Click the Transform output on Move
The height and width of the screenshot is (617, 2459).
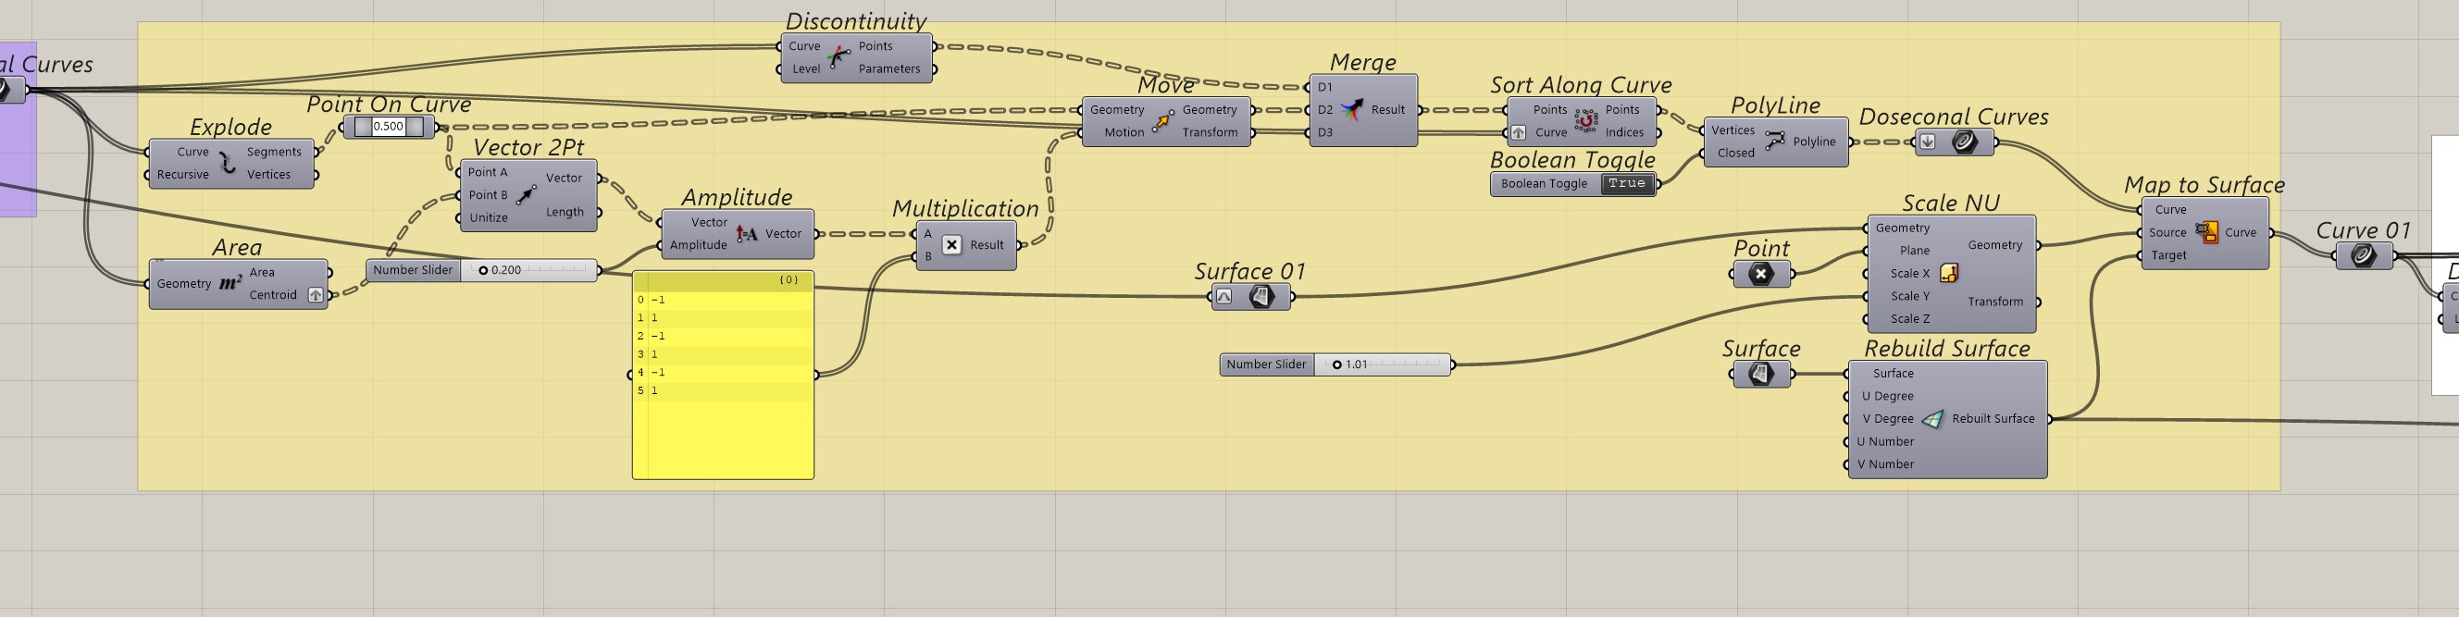click(1210, 132)
